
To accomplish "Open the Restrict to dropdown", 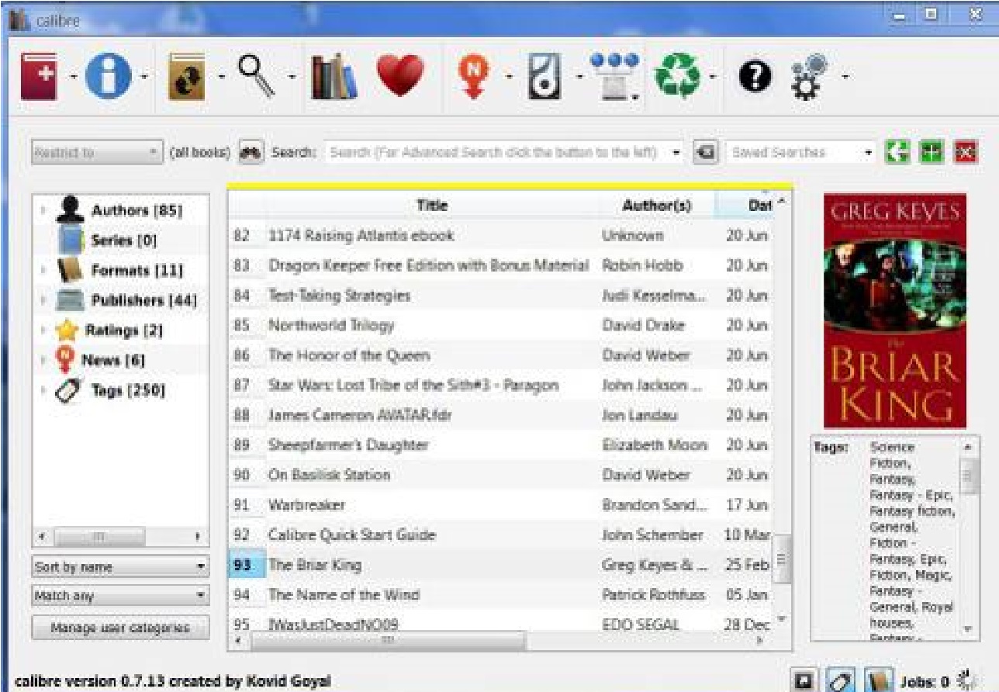I will pos(97,152).
